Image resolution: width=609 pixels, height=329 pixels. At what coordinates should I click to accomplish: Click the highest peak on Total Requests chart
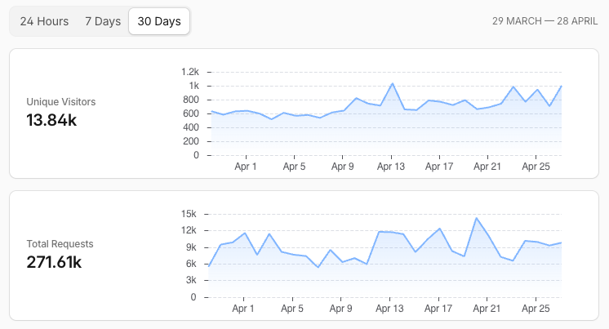click(476, 218)
